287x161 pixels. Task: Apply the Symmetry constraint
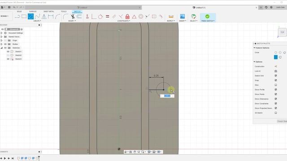coord(154,17)
